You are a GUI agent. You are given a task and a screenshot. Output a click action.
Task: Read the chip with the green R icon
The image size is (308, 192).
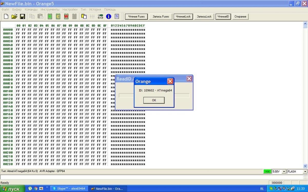(50, 17)
